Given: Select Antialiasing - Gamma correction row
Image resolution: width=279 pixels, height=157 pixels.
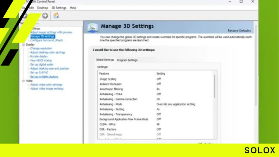Looking at the screenshot, I should [x=156, y=99].
